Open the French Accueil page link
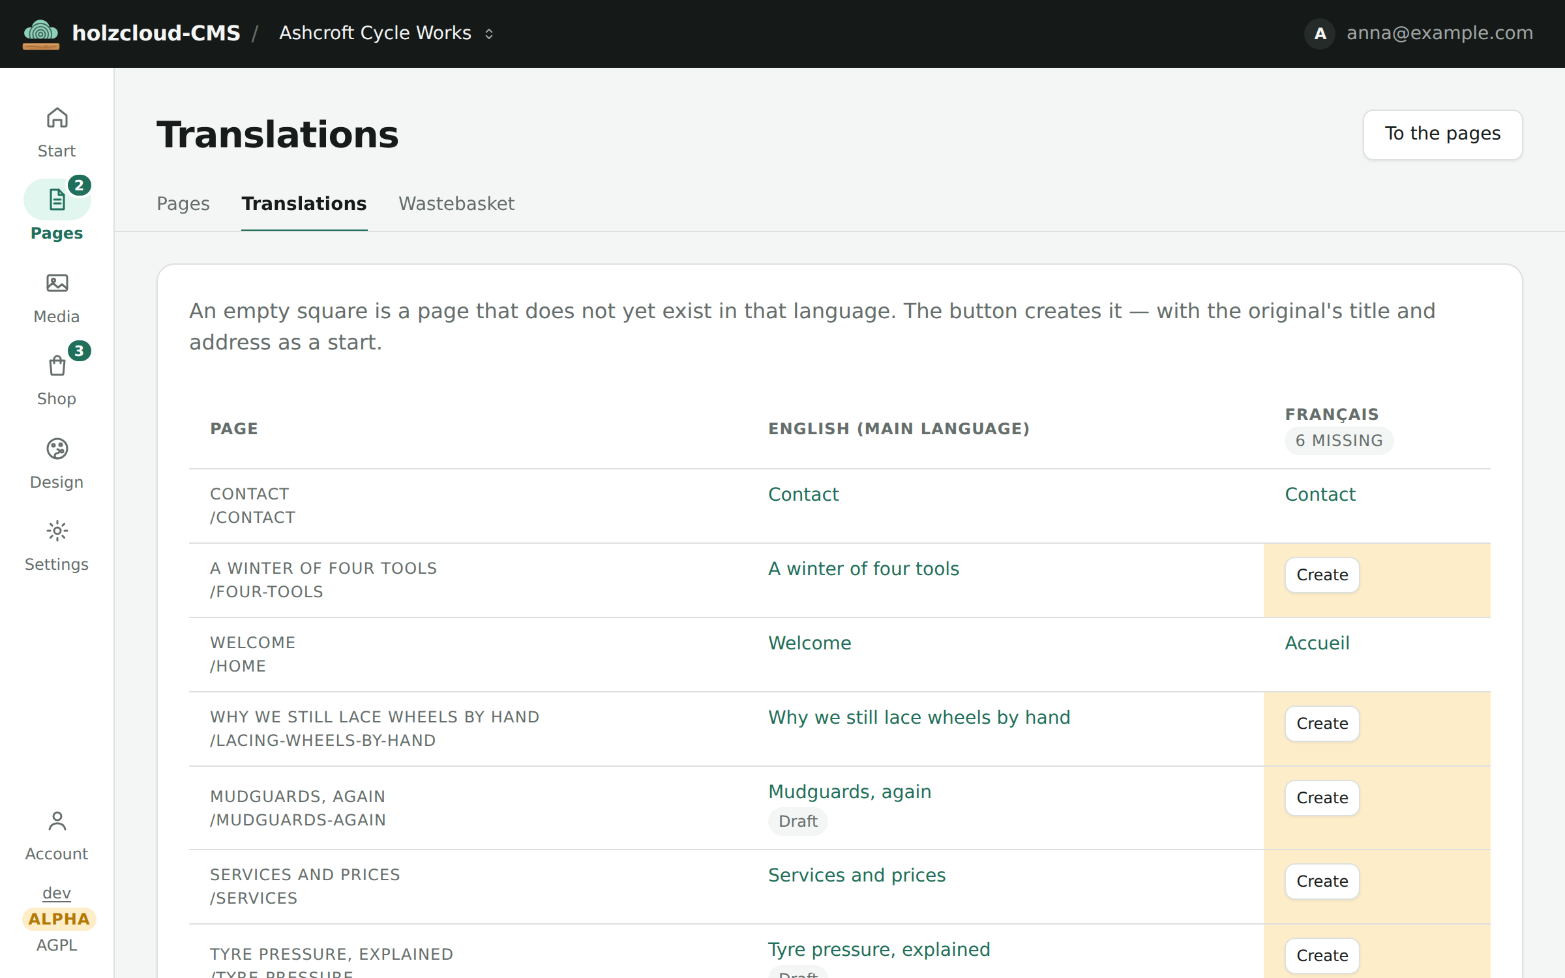This screenshot has height=978, width=1565. tap(1317, 643)
